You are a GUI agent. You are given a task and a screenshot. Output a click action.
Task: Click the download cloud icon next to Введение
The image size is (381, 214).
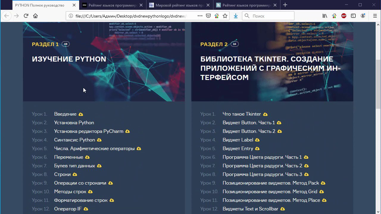[x=81, y=114]
